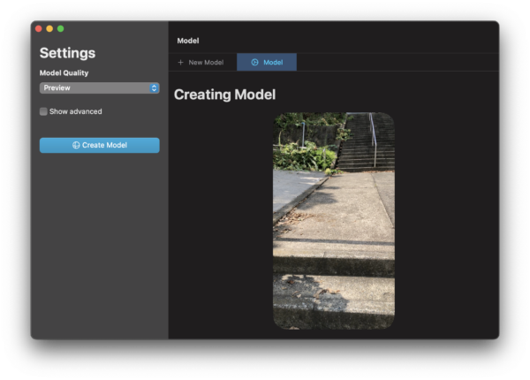This screenshot has height=380, width=530.
Task: Click empty tab bar area right of Model tab
Action: point(397,63)
